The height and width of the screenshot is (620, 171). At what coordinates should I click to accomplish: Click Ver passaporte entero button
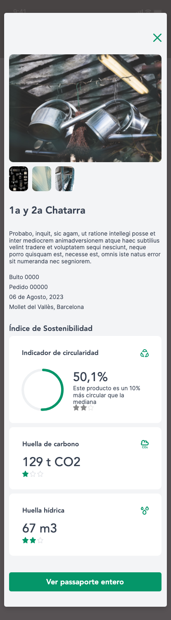click(85, 582)
